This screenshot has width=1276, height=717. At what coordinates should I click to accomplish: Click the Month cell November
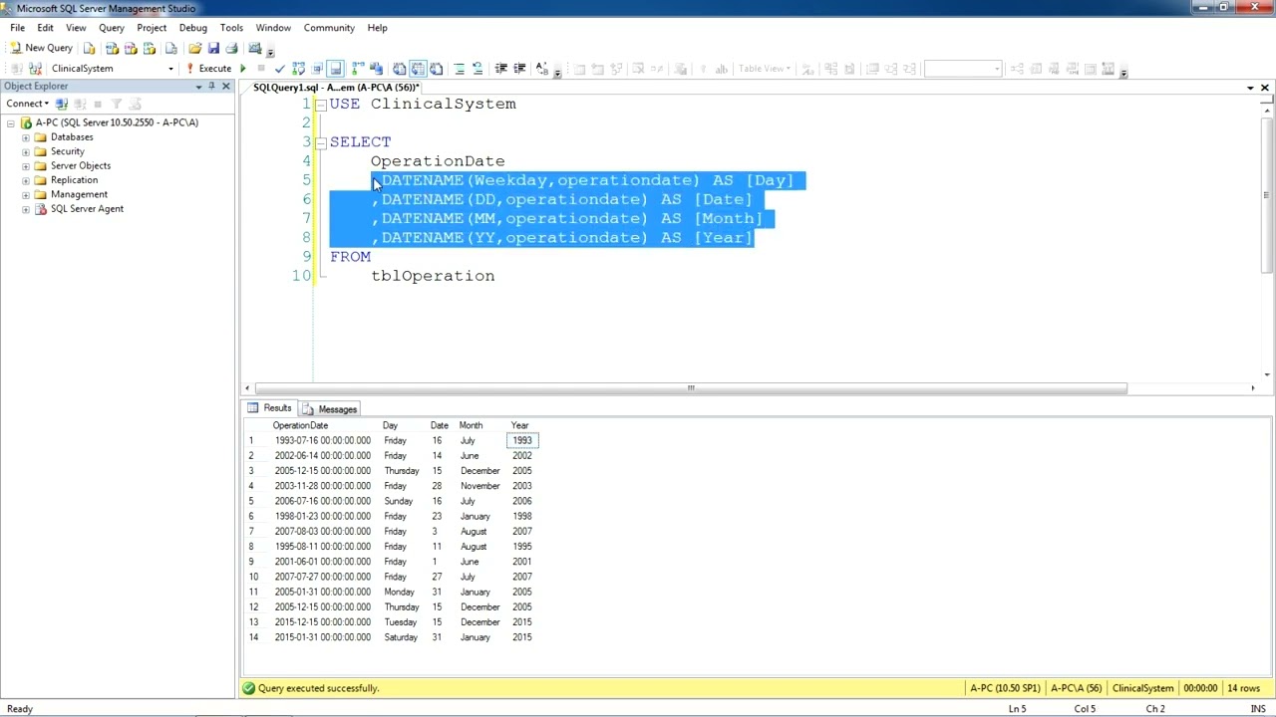tap(481, 486)
